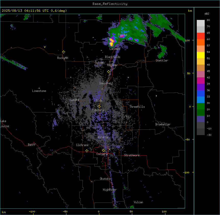220x215 pixels.
Task: Click the Stettler city label
Action: coord(162,61)
